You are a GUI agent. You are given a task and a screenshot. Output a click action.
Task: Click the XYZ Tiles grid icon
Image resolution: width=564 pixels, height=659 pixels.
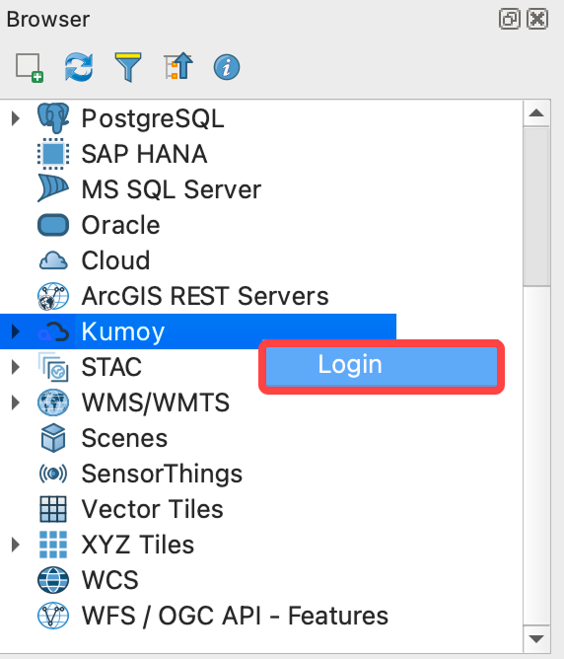click(53, 545)
